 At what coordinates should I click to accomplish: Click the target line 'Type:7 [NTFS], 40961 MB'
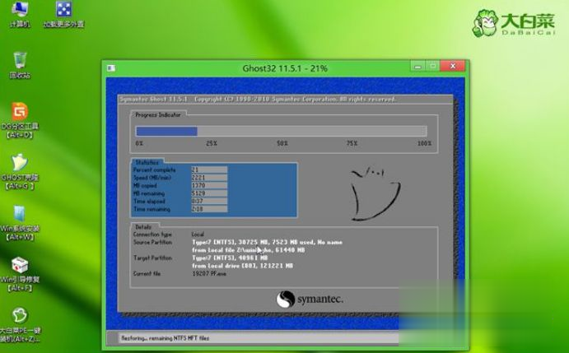point(230,258)
